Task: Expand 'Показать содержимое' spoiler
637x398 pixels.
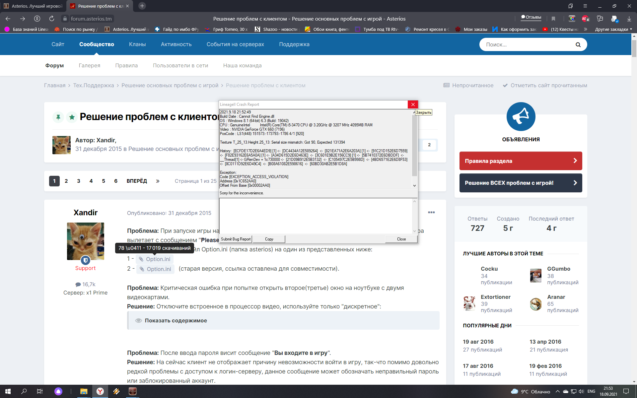Action: click(283, 320)
